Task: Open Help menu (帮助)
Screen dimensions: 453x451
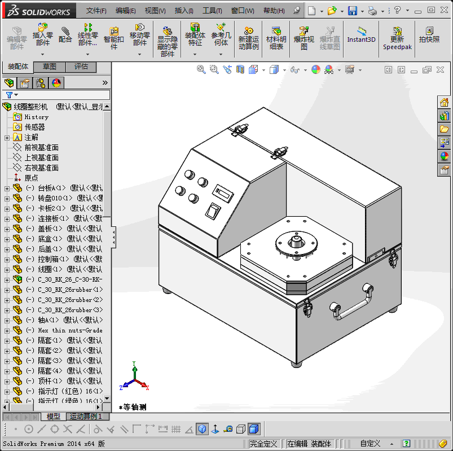Action: point(274,11)
